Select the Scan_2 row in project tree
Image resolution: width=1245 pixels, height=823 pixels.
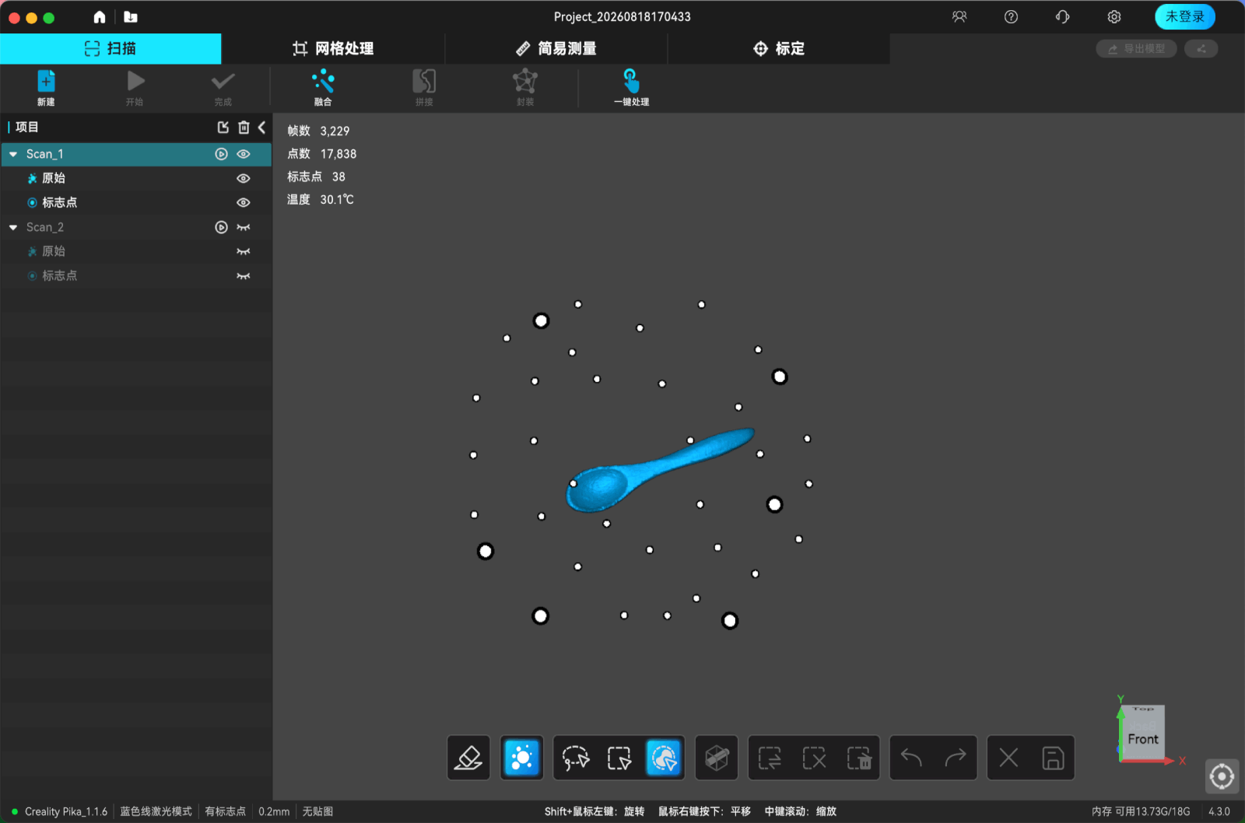point(136,227)
